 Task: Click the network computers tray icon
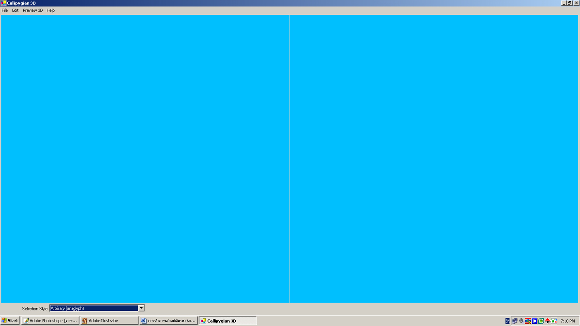click(x=515, y=321)
